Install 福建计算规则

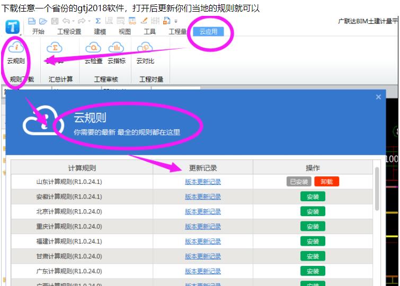tap(313, 242)
